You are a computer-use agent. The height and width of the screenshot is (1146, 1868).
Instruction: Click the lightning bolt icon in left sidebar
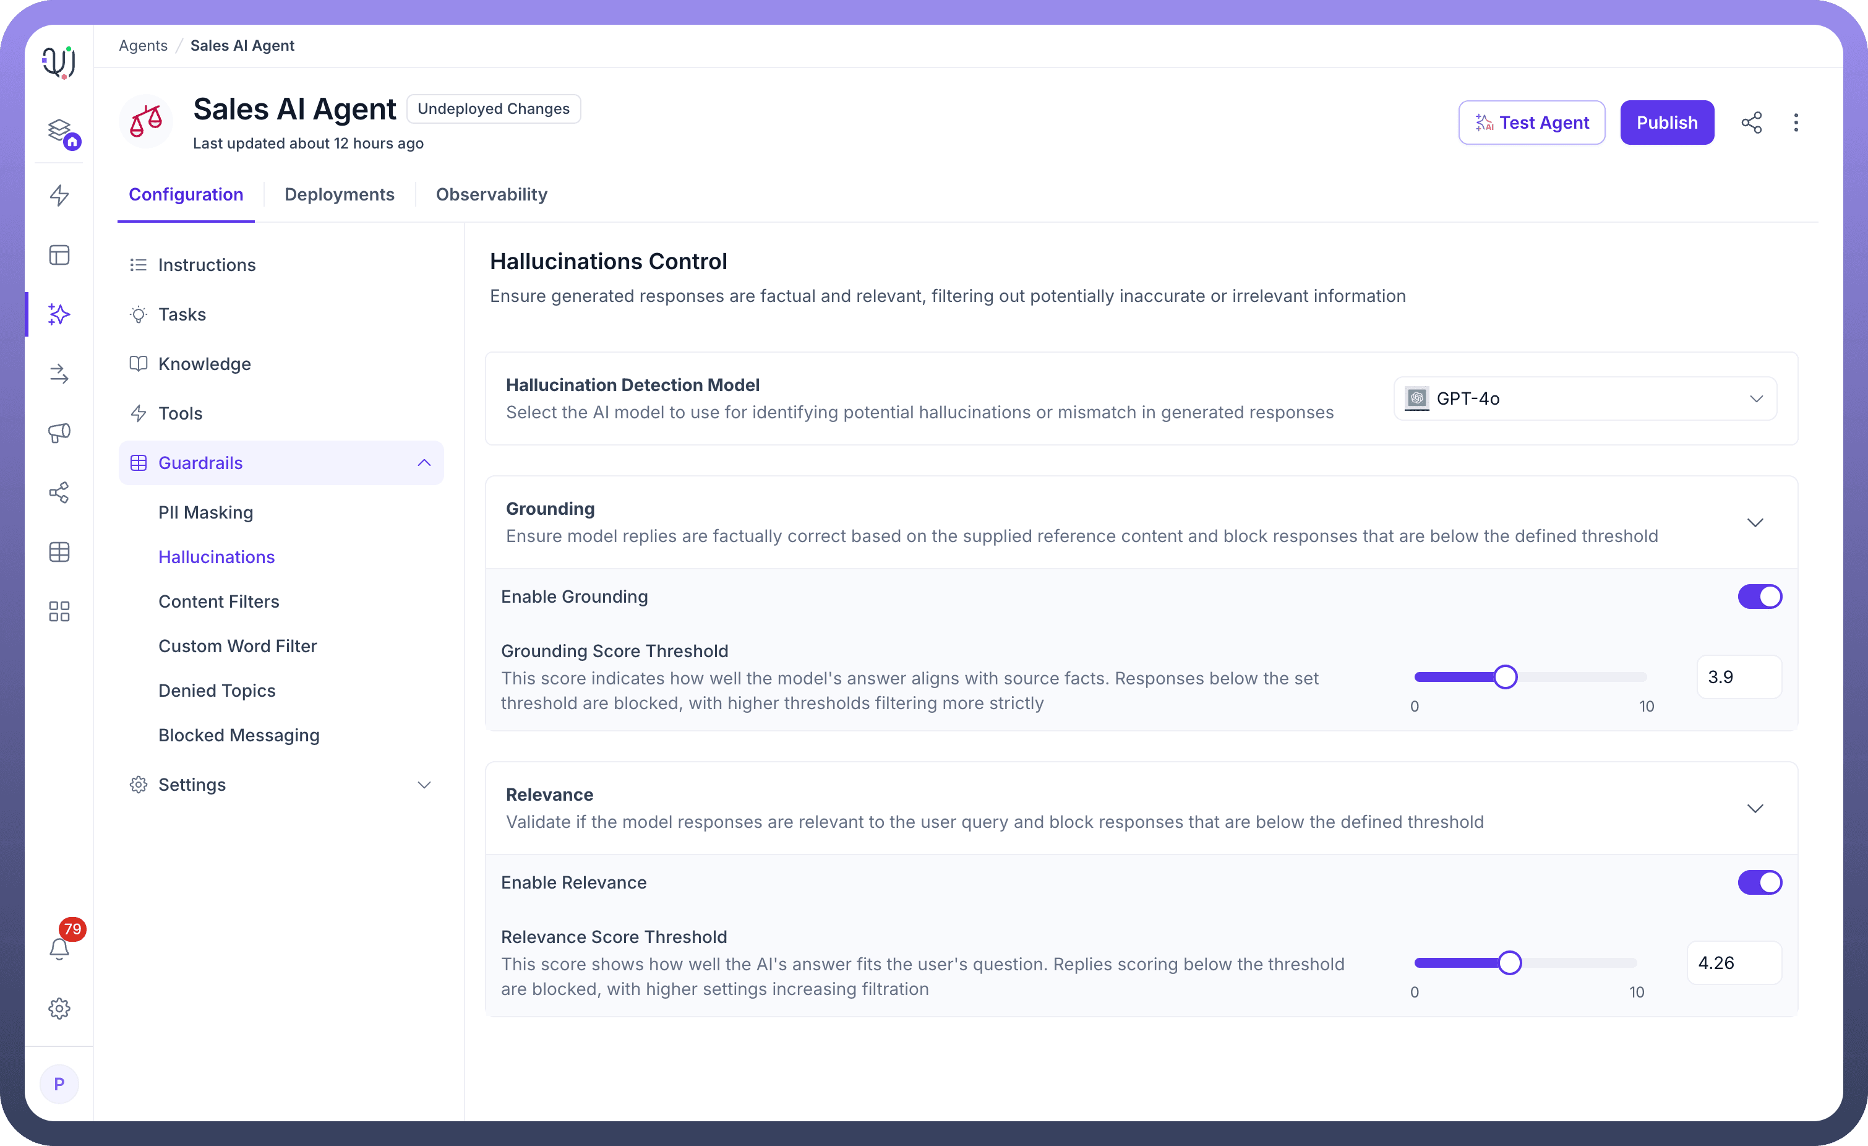click(59, 195)
